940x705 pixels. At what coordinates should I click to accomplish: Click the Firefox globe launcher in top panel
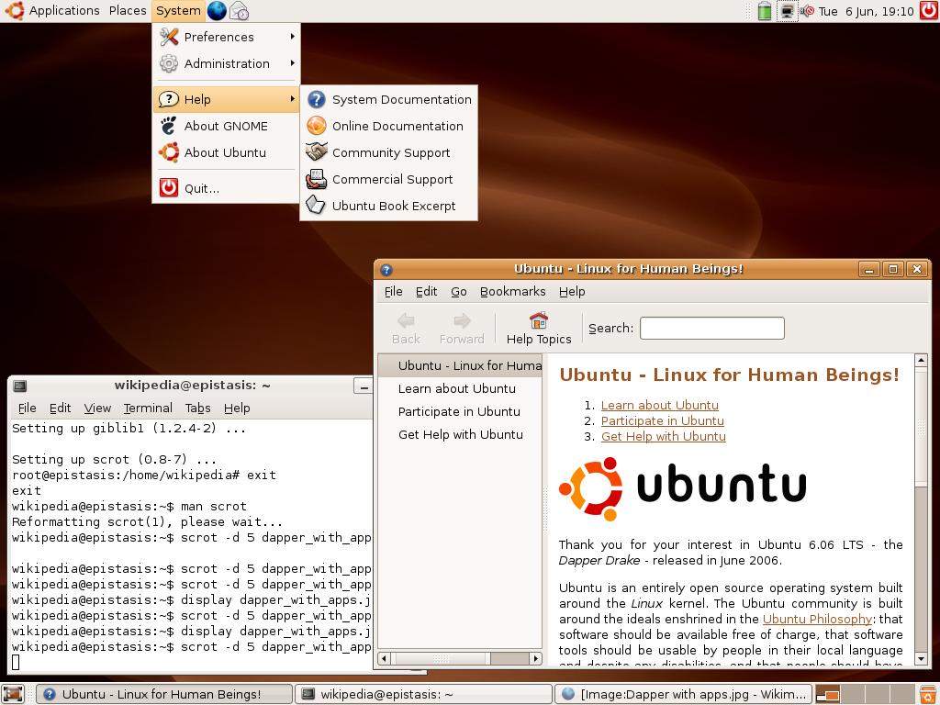pyautogui.click(x=217, y=11)
